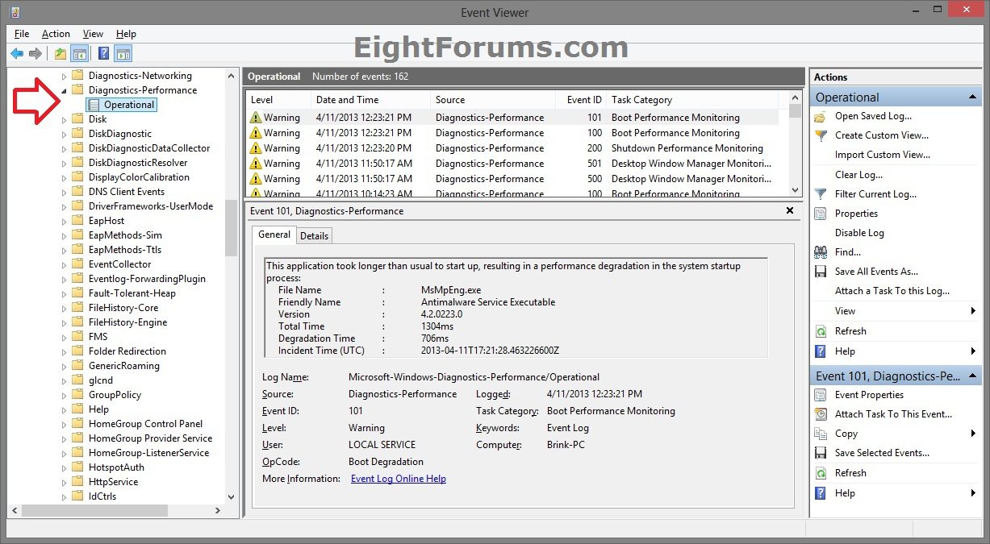
Task: Click Attach Task To This Event icon
Action: 821,414
